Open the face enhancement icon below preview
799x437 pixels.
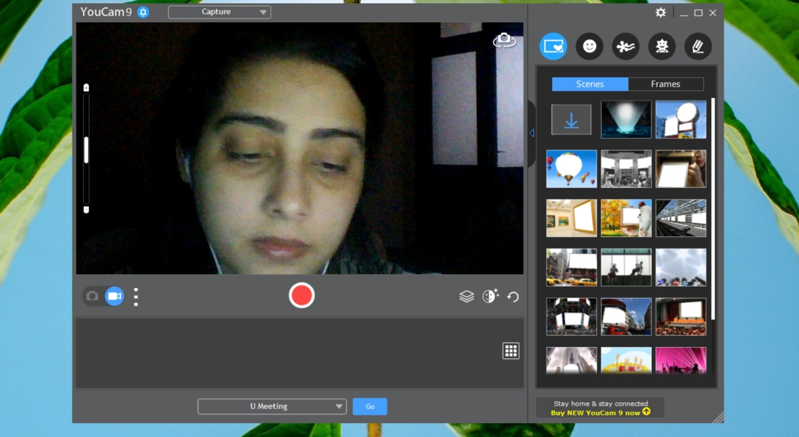click(490, 296)
